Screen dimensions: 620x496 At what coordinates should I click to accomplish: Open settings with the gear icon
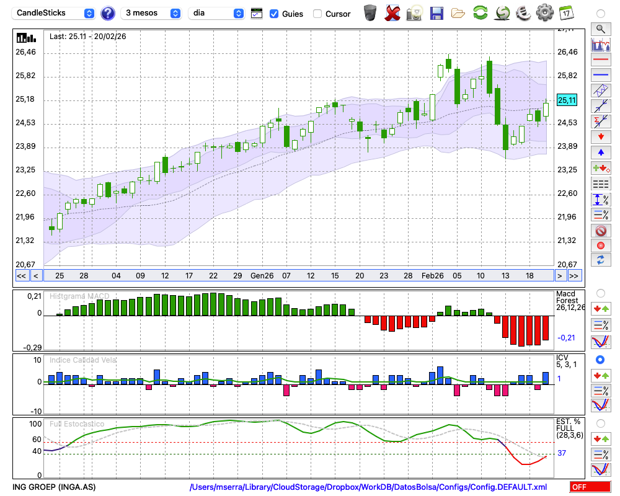click(544, 12)
